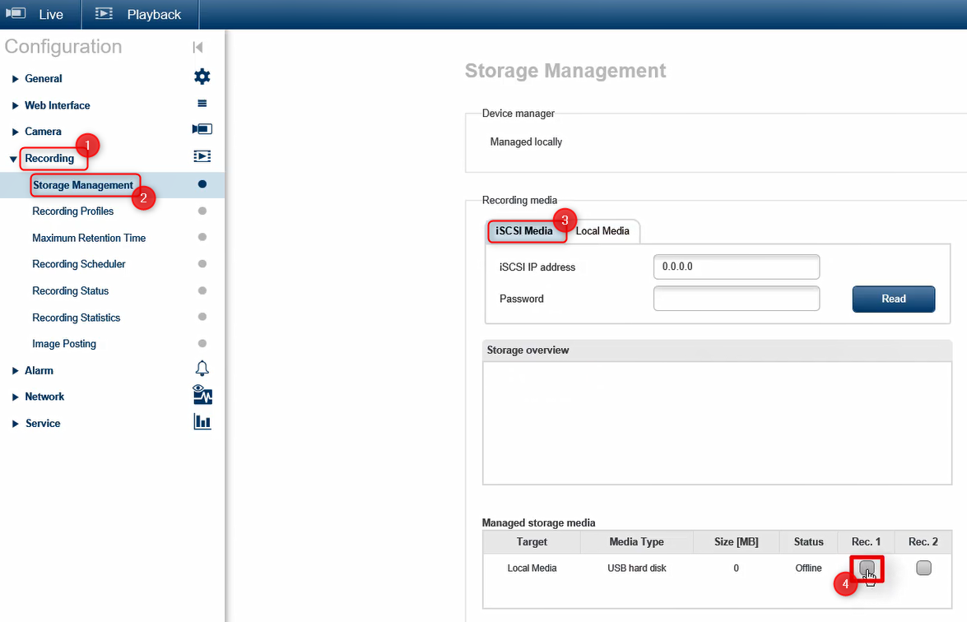Click the General gear icon
The image size is (967, 622).
202,77
